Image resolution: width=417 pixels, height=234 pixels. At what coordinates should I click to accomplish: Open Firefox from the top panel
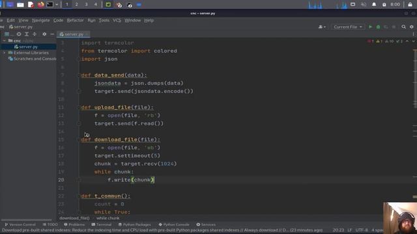click(40, 5)
